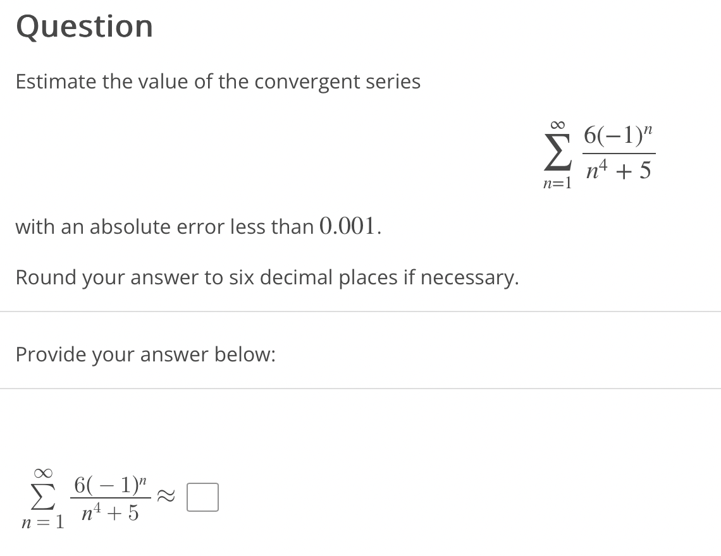The height and width of the screenshot is (556, 721).
Task: Click the fraction 6(-1)^n over n^4+5
Action: pyautogui.click(x=618, y=152)
